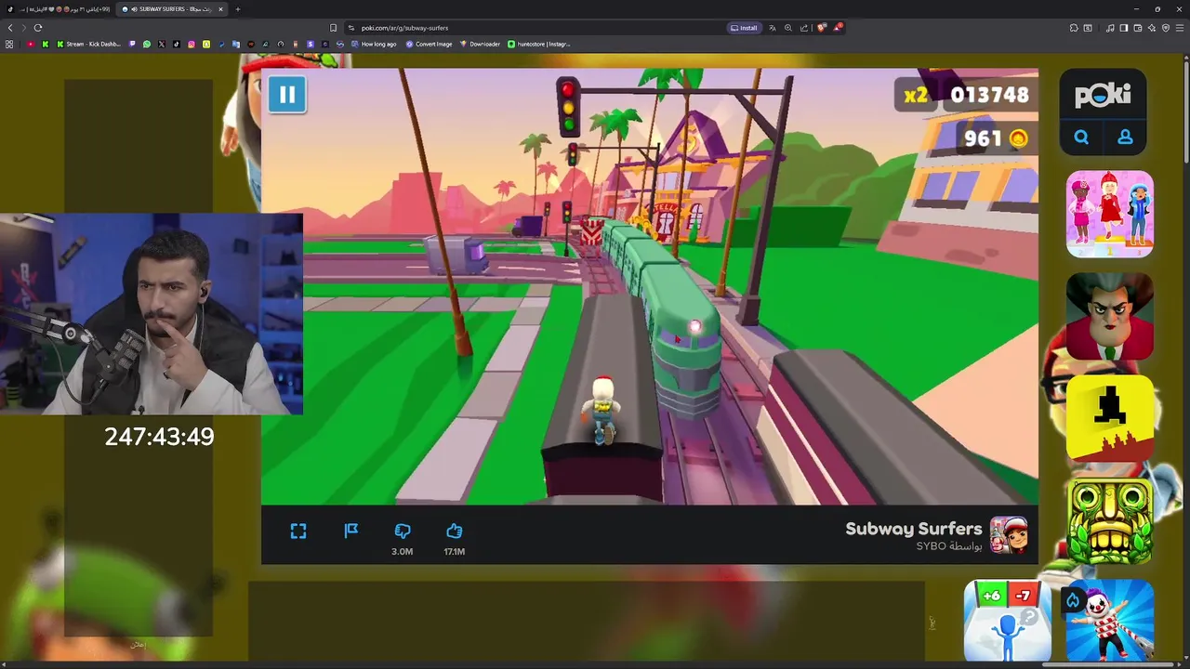1190x669 pixels.
Task: Open the browser extensions puzzle icon
Action: [1074, 28]
